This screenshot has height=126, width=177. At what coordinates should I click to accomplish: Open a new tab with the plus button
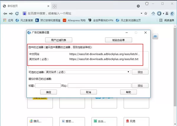click(x=55, y=6)
